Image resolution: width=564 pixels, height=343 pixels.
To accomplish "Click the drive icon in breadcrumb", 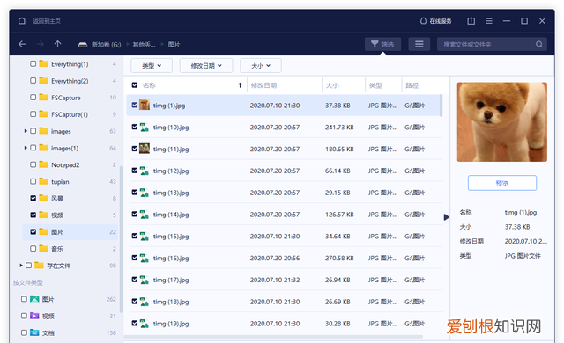I will [x=83, y=45].
